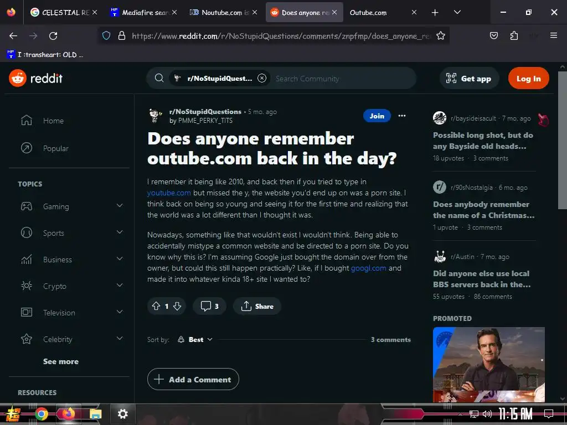Viewport: 567px width, 425px height.
Task: Click the r/NoStupidQuestions community avatar
Action: click(156, 116)
